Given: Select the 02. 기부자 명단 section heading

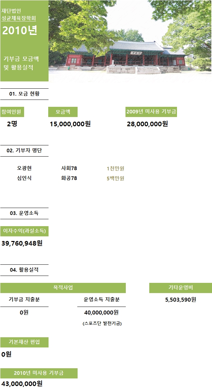Looking at the screenshot, I should click(x=24, y=151).
